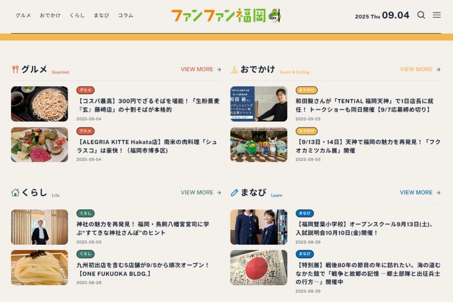Image resolution: width=453 pixels, height=302 pixels.
Task: Open the hamburger menu icon
Action: click(437, 15)
